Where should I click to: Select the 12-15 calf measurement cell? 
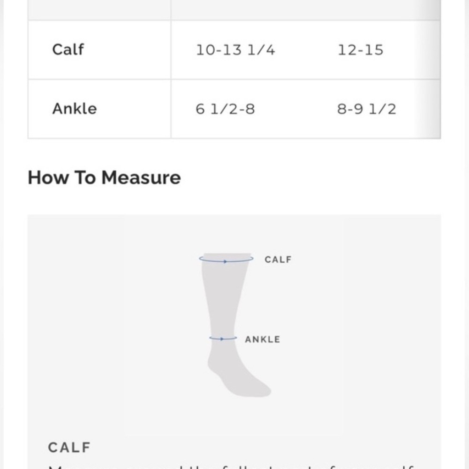pos(360,50)
